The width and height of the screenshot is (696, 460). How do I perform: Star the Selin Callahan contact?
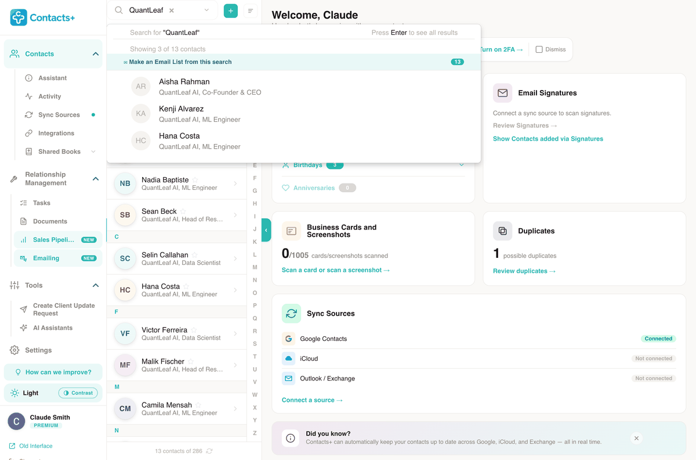pyautogui.click(x=195, y=254)
